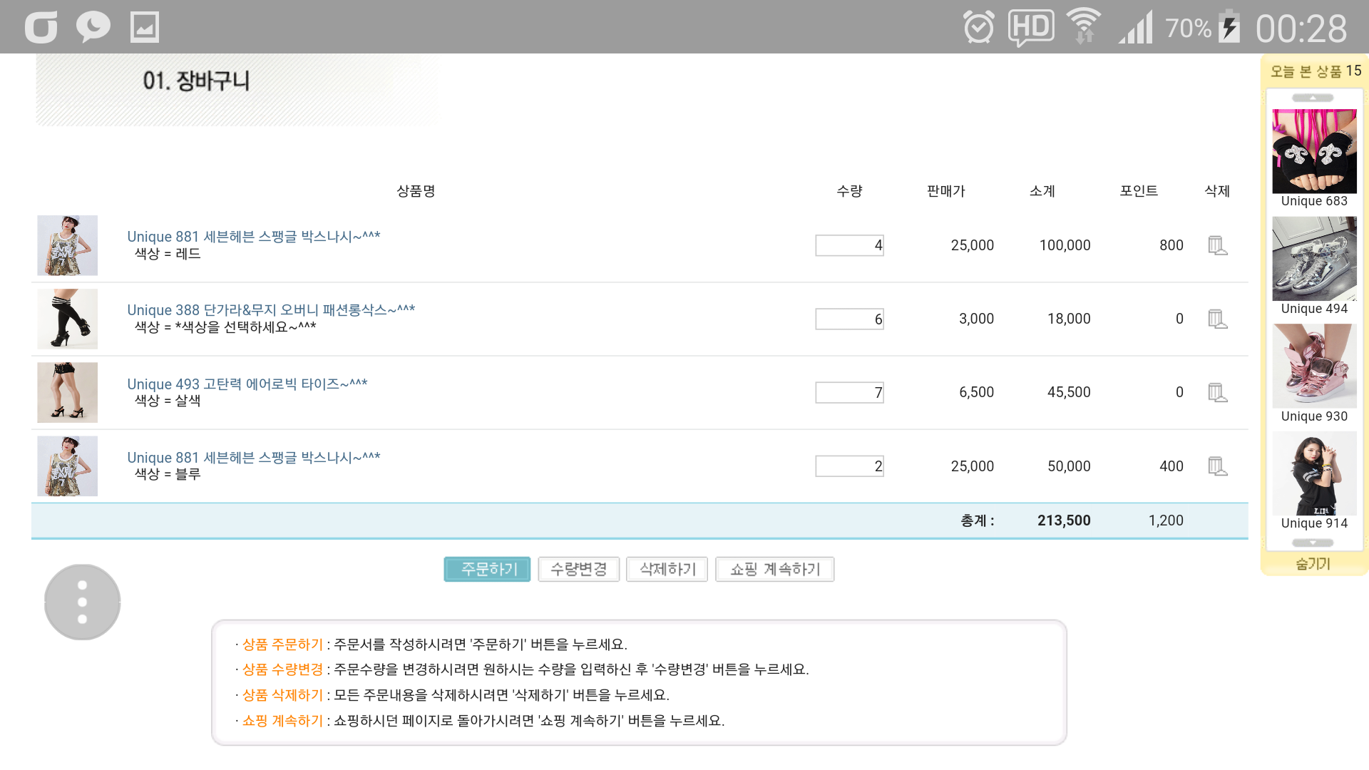
Task: Edit quantity field showing 4
Action: click(850, 246)
